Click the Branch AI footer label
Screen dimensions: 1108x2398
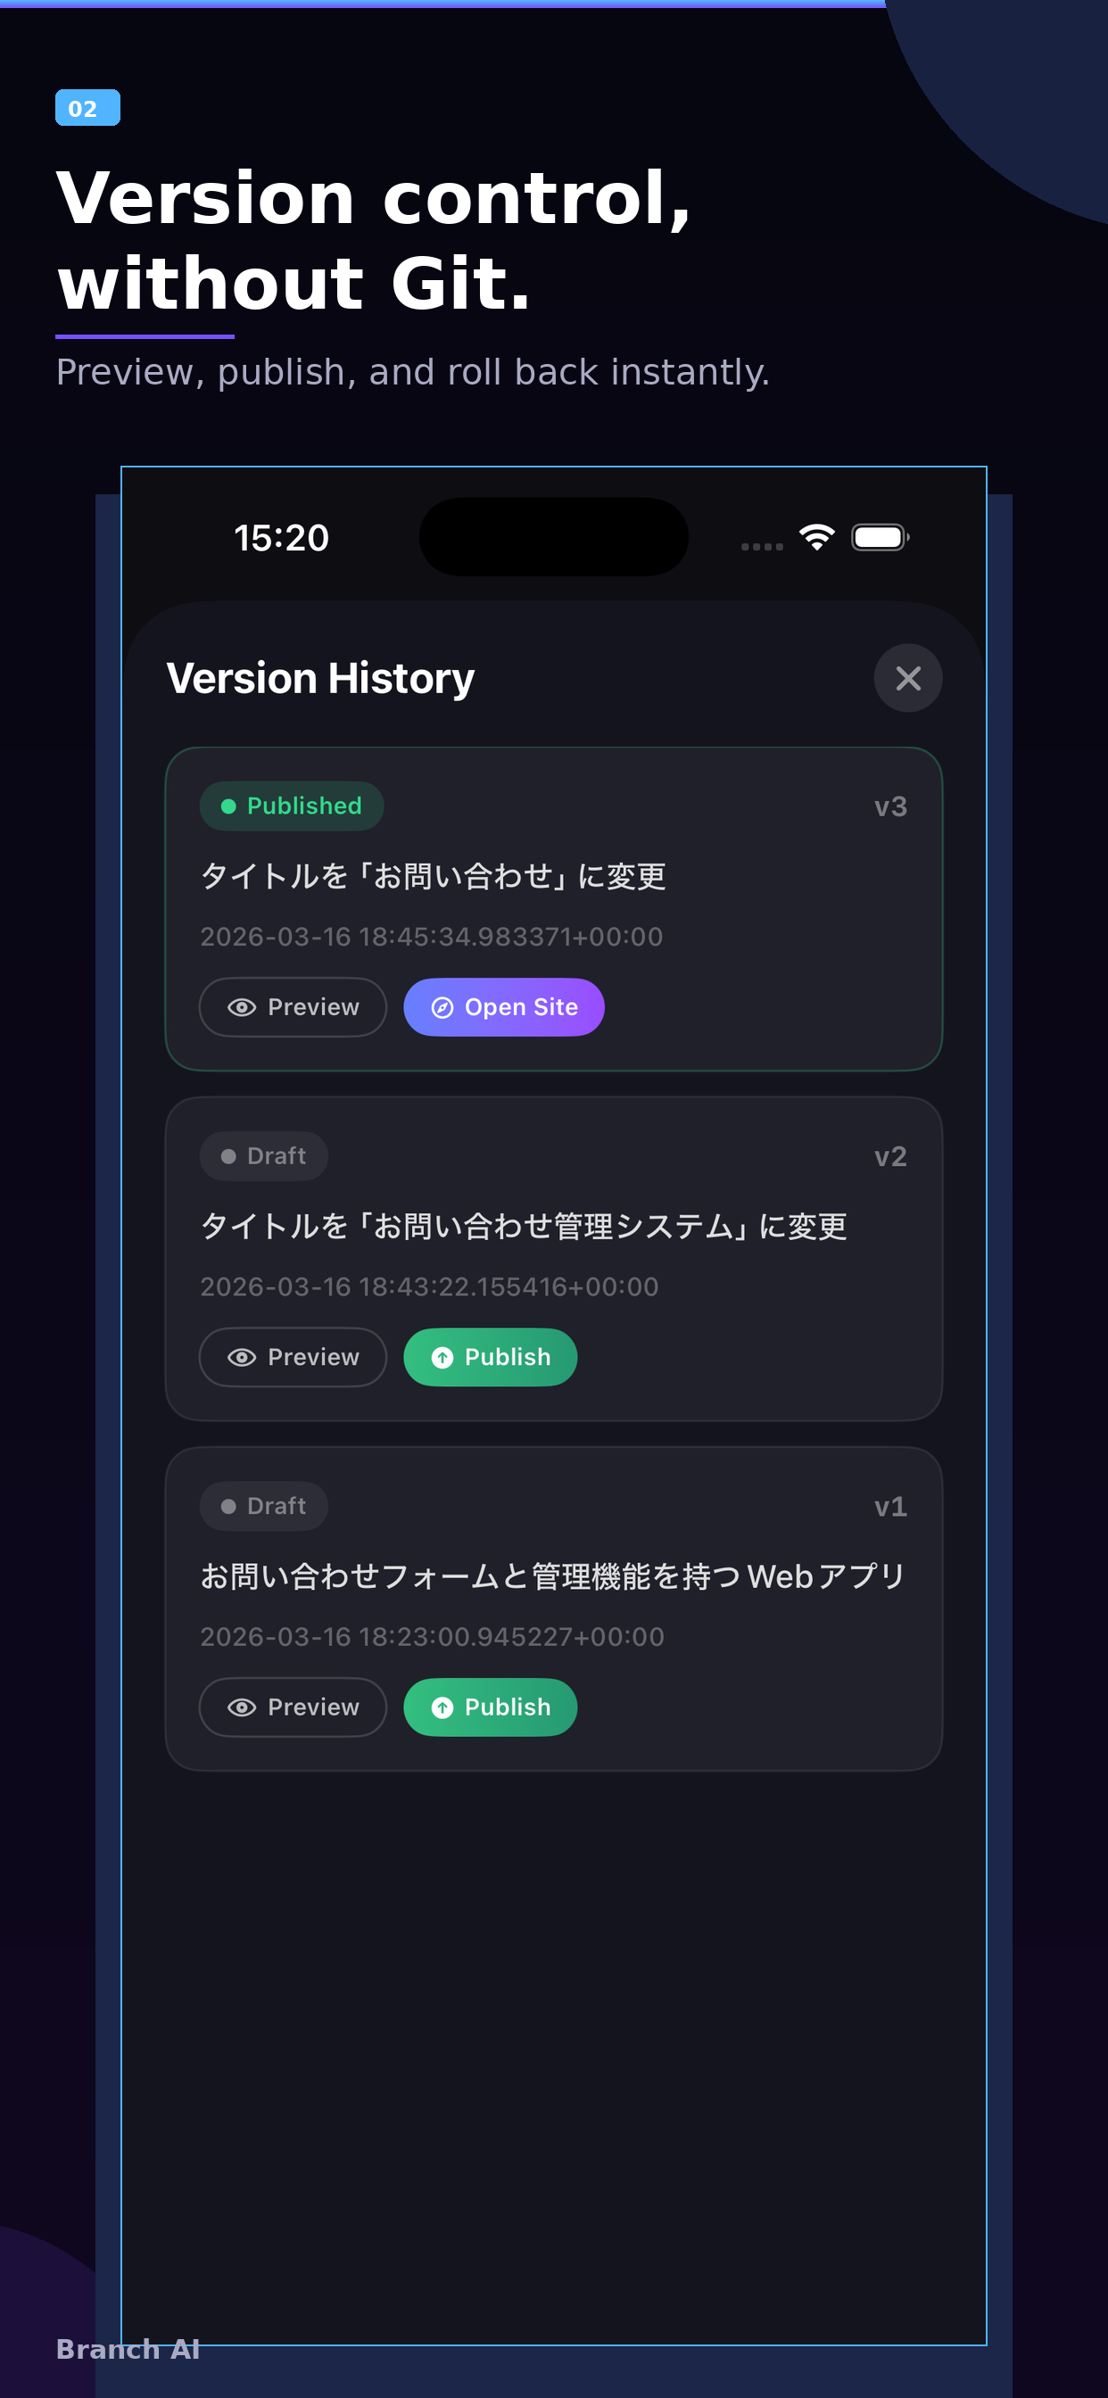tap(128, 2350)
